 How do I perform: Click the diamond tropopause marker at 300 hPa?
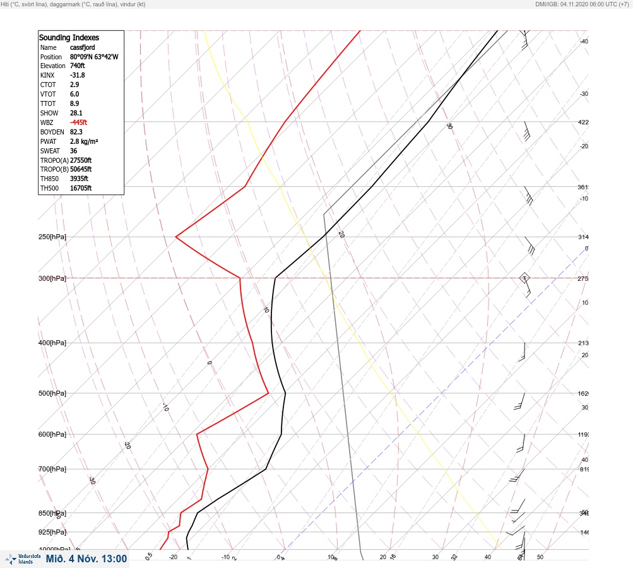524,278
